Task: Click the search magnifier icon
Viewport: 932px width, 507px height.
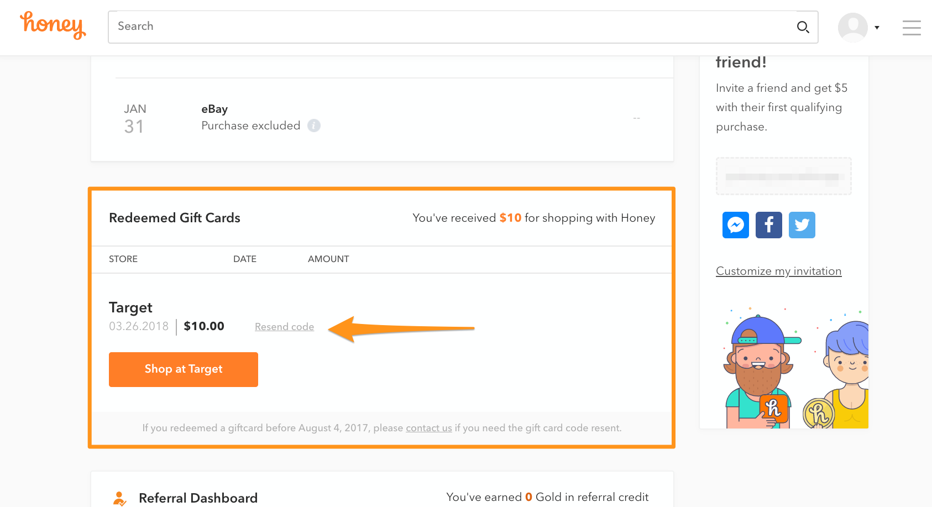Action: [803, 27]
